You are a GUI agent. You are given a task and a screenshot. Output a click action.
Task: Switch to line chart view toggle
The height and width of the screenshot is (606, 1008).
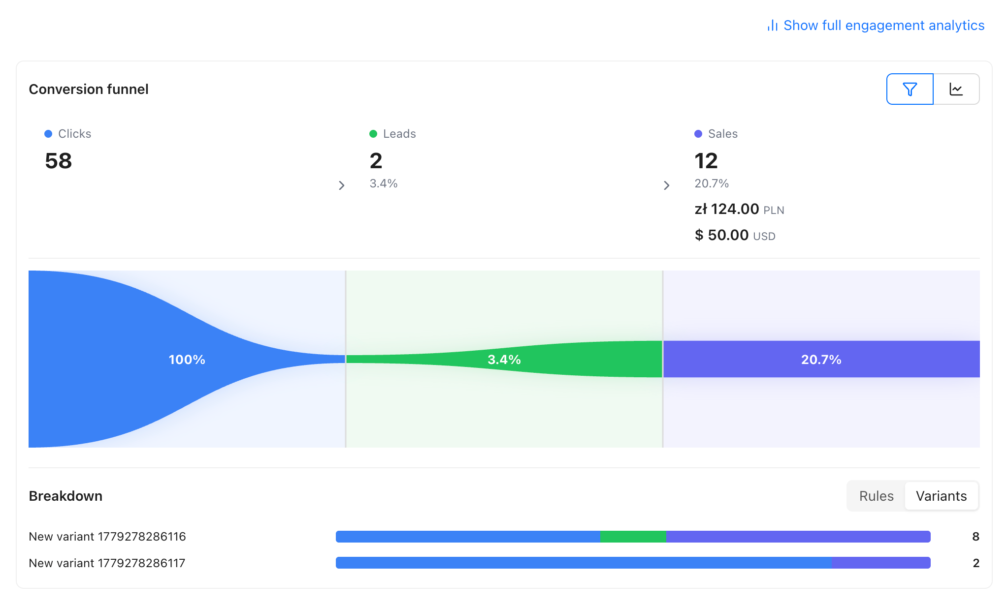[956, 89]
